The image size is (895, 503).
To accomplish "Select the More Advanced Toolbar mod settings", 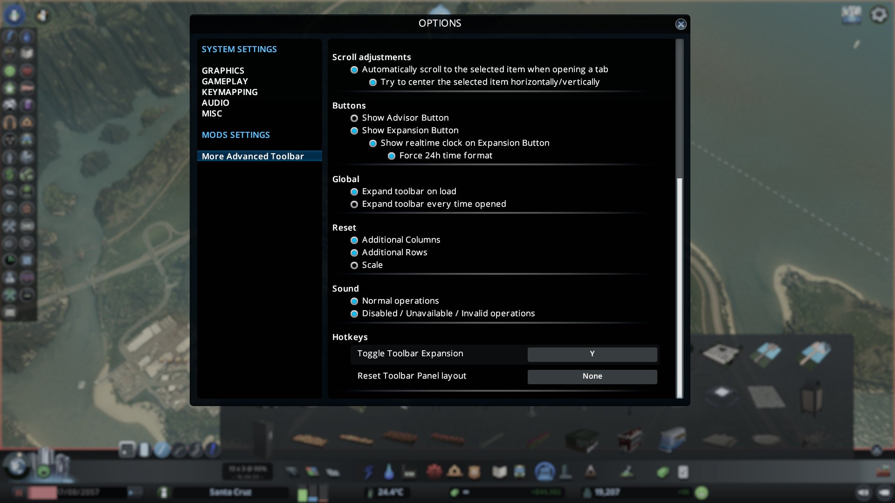I will click(x=253, y=156).
